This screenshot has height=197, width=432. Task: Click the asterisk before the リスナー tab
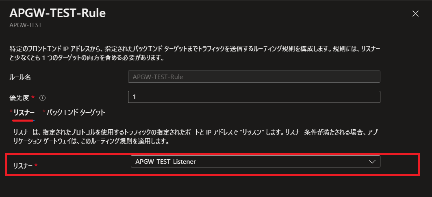11,111
